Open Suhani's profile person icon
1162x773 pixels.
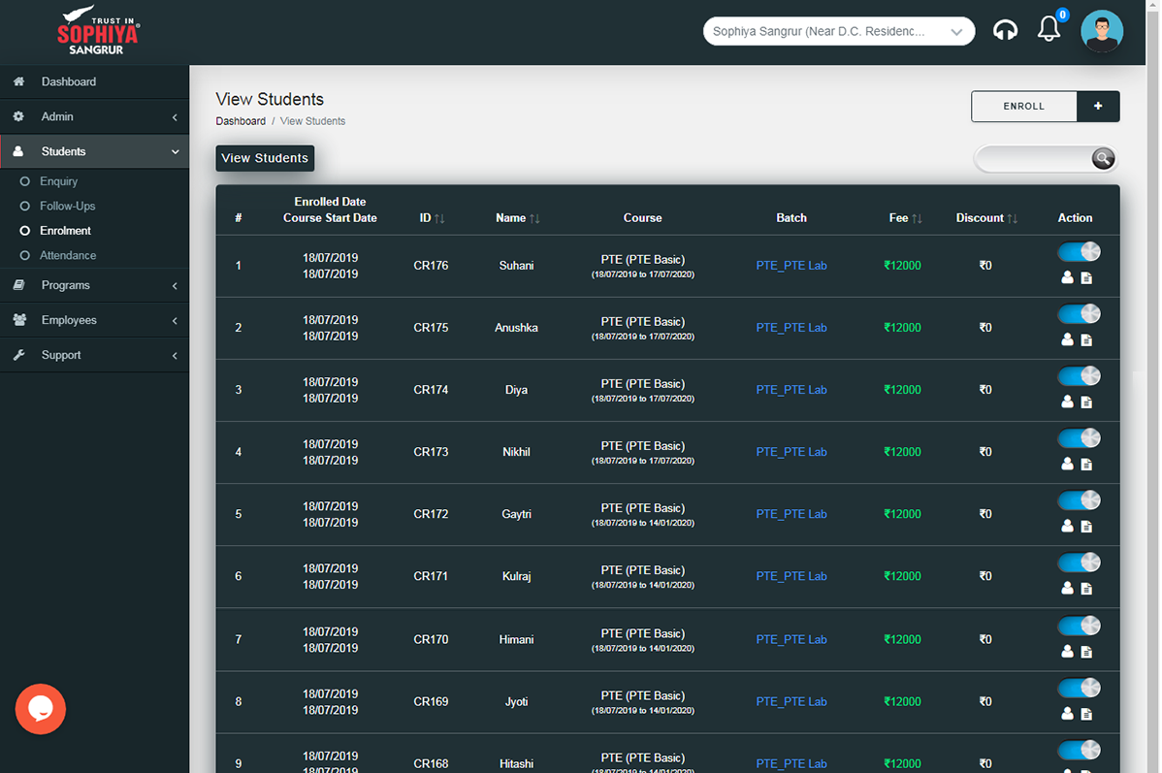point(1067,277)
